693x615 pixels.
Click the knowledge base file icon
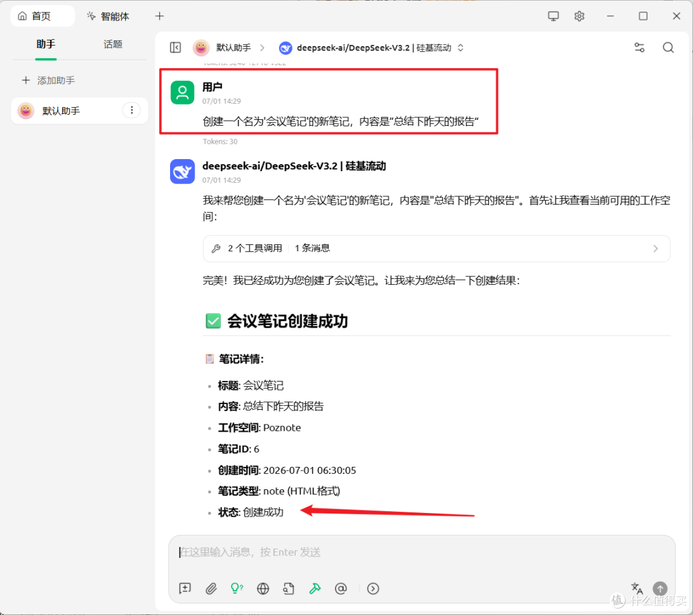click(289, 588)
